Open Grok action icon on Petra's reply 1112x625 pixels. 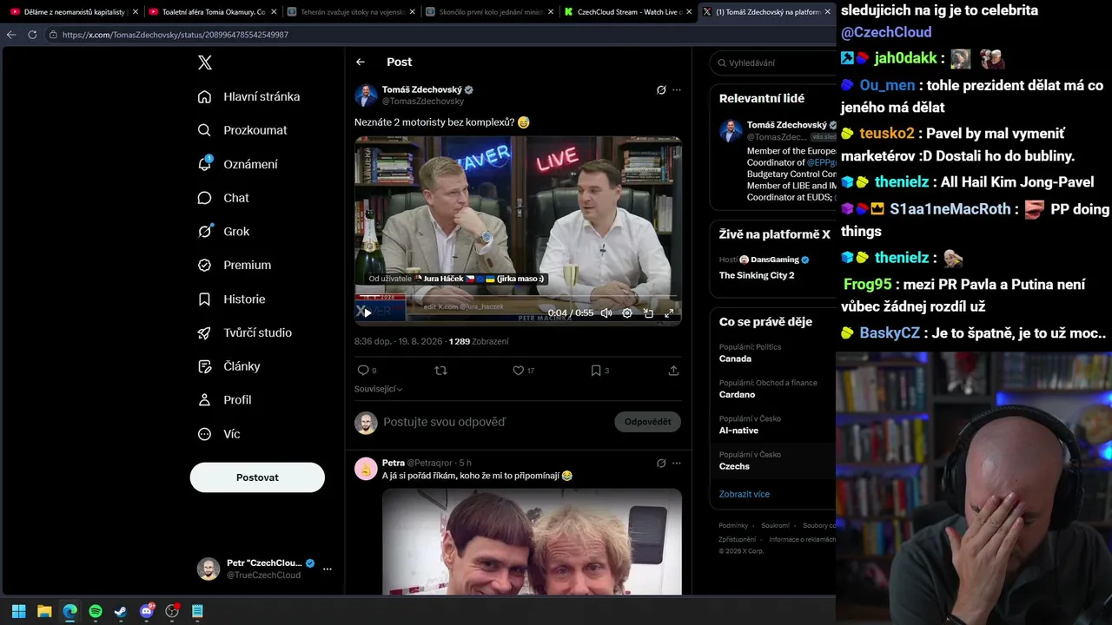coord(661,463)
